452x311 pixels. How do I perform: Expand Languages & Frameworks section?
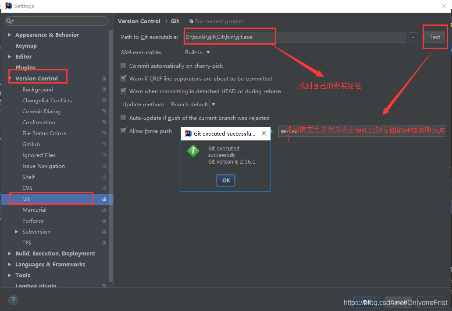pyautogui.click(x=10, y=264)
